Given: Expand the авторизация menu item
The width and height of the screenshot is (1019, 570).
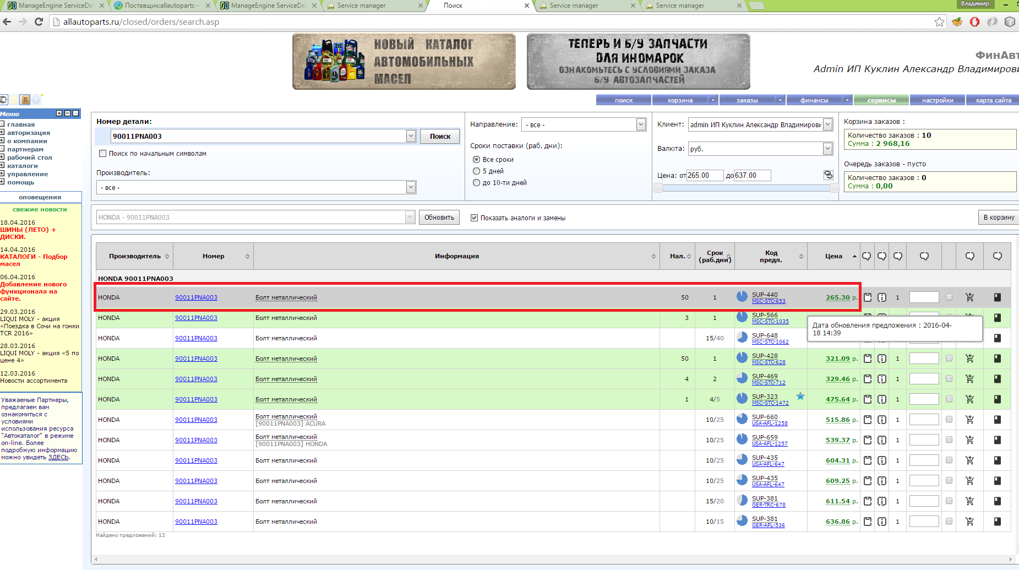Looking at the screenshot, I should coord(2,133).
